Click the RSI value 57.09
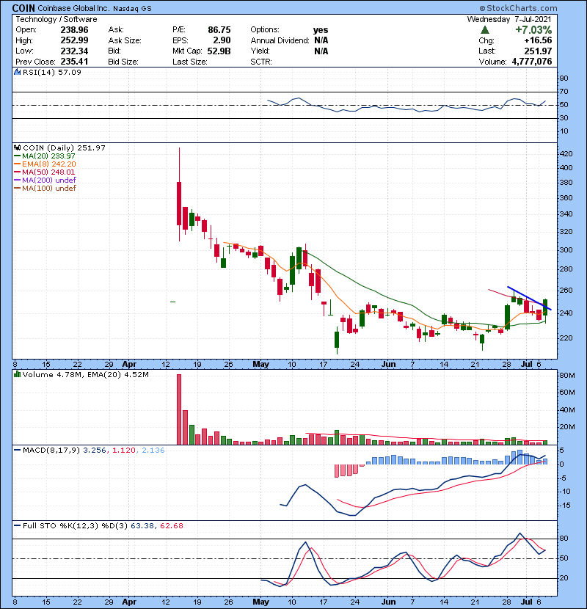 (69, 72)
